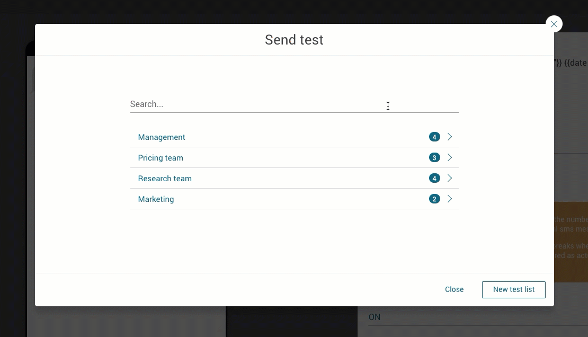Screen dimensions: 588x337
Task: Select the Pricing team test list
Action: tap(161, 158)
